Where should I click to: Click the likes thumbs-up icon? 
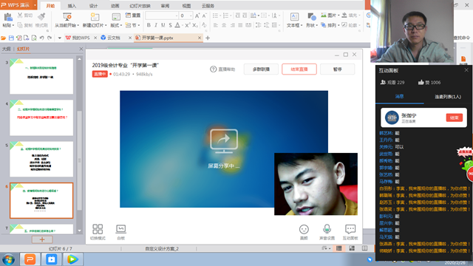pos(421,82)
